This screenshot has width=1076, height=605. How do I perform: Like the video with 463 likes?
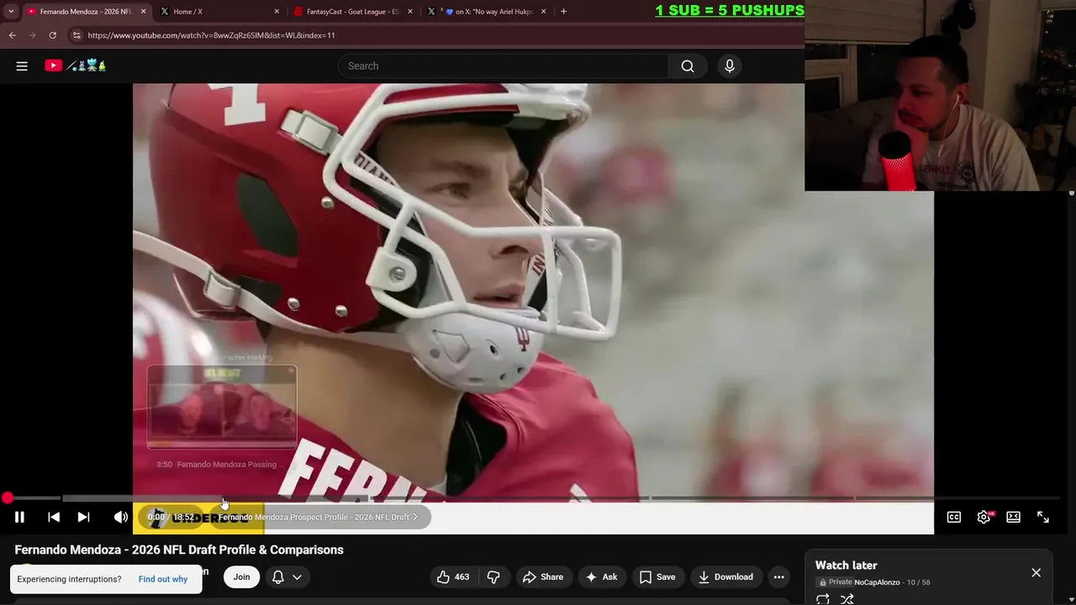(452, 576)
